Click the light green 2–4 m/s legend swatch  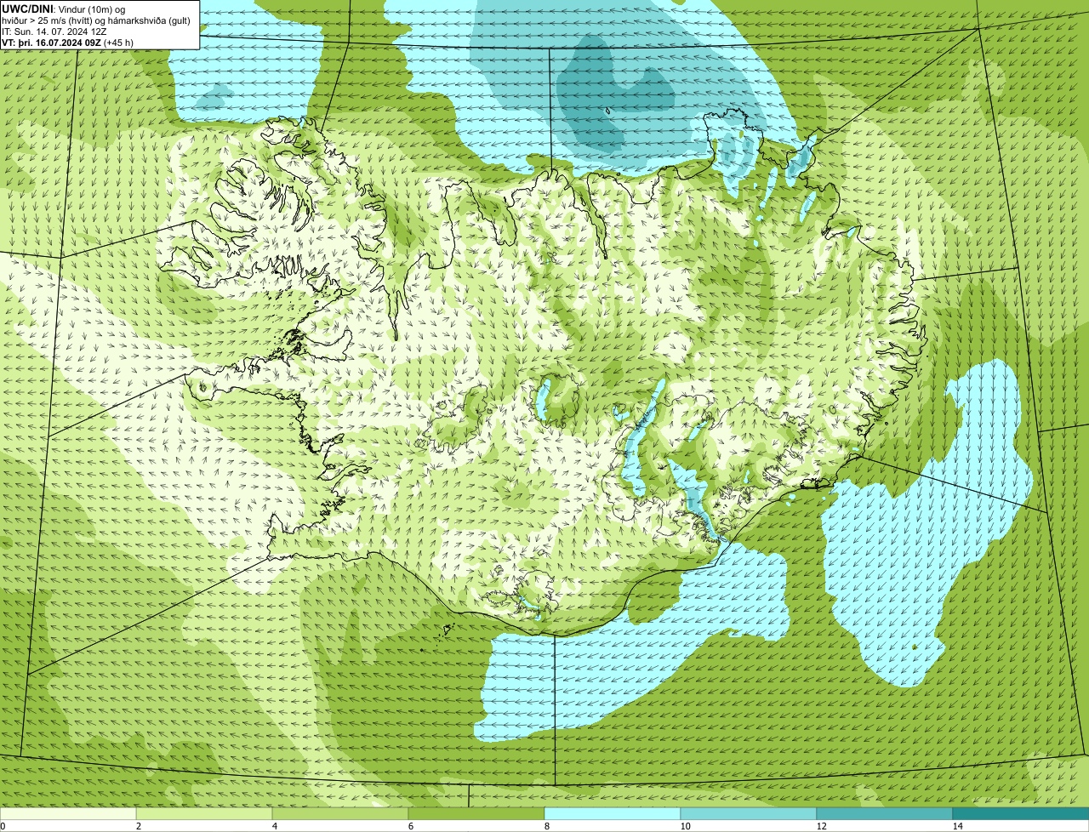click(x=204, y=813)
